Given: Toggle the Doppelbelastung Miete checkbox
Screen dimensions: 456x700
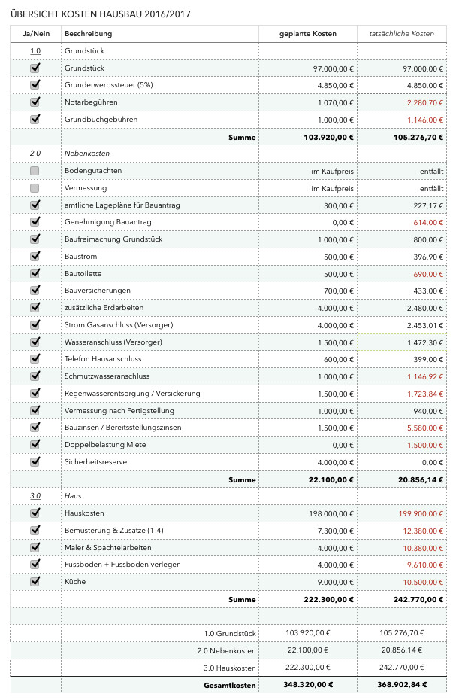Looking at the screenshot, I should pos(35,445).
